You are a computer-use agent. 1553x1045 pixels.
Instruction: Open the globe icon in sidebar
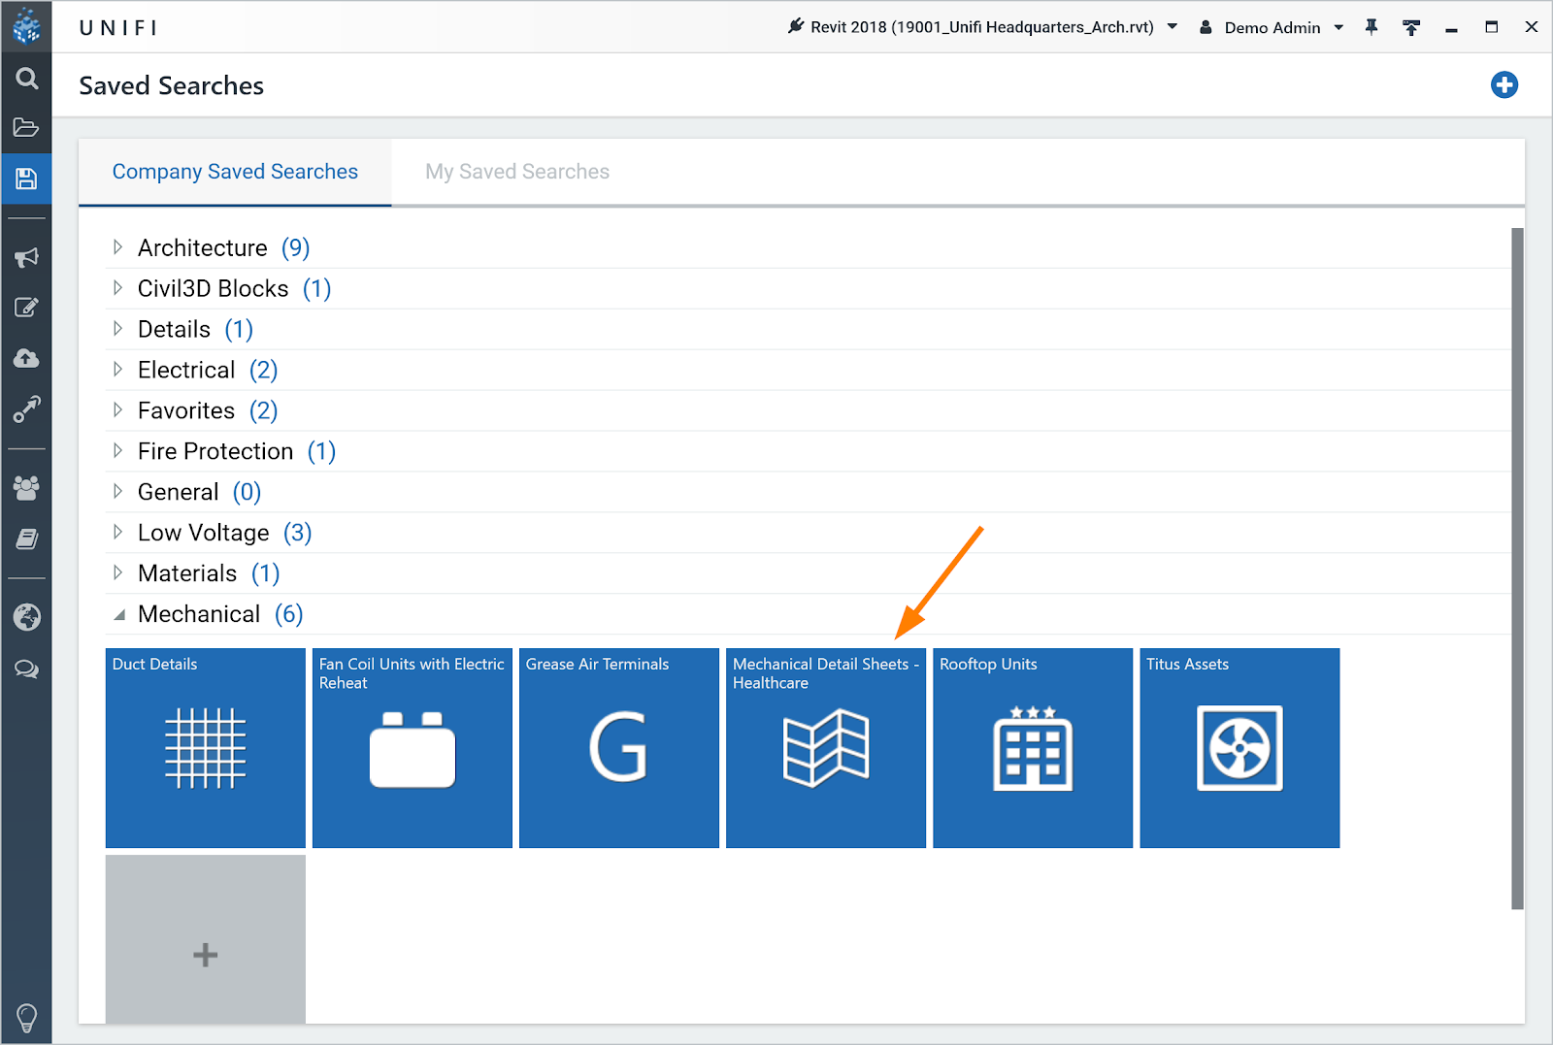[x=26, y=617]
